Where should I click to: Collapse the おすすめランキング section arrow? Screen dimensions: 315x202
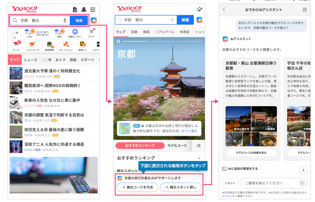[x=199, y=158]
